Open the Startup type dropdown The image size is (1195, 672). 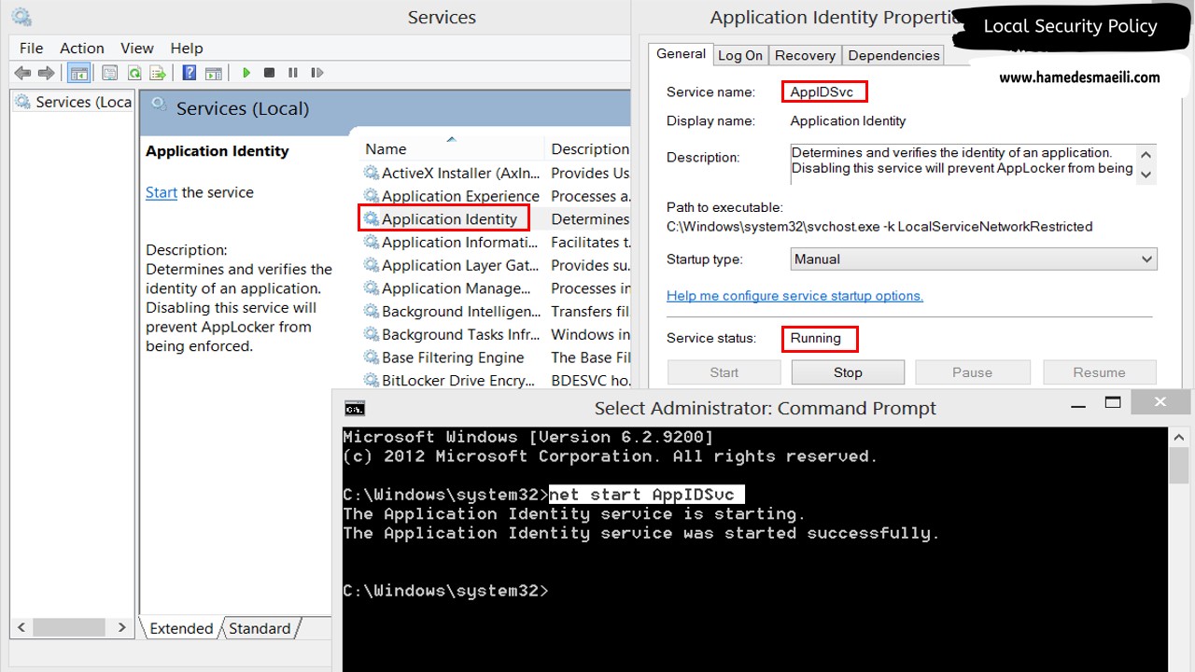pos(974,259)
